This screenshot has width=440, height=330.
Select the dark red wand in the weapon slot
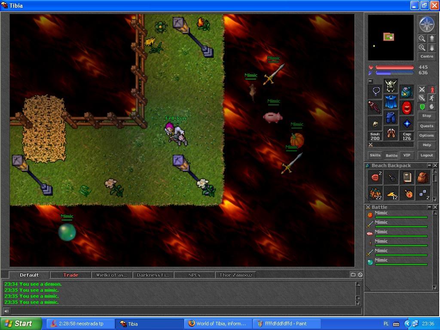375,107
